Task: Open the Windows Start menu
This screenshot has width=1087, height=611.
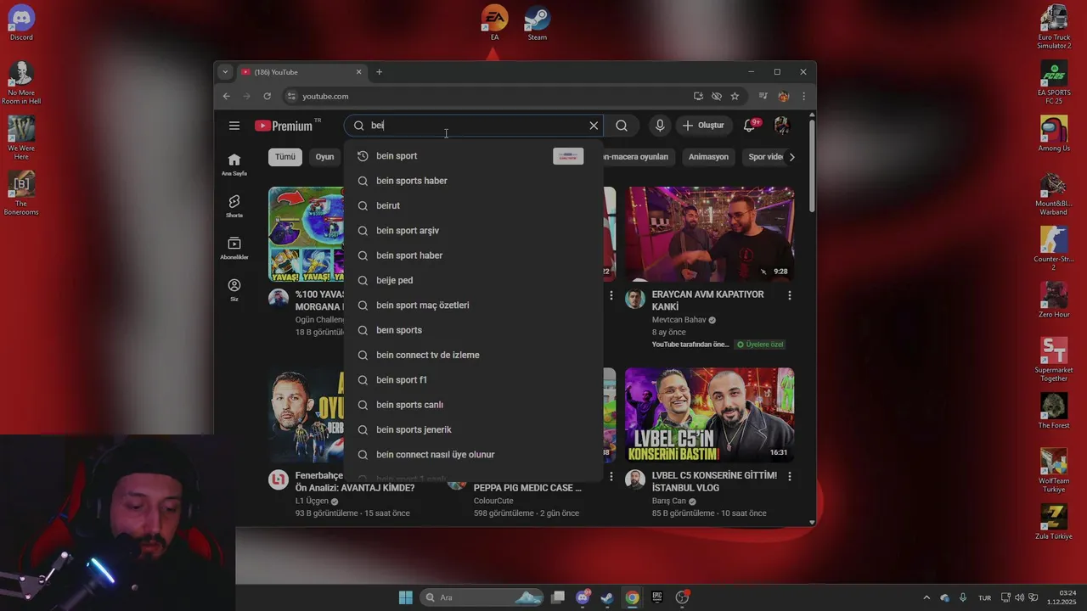Action: [406, 597]
